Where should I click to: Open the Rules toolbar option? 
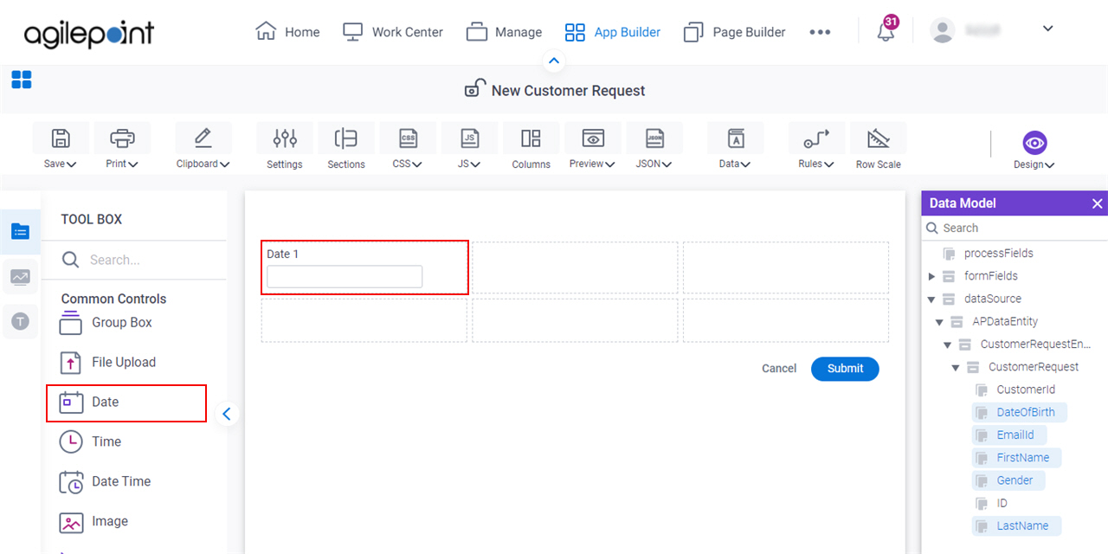[816, 146]
